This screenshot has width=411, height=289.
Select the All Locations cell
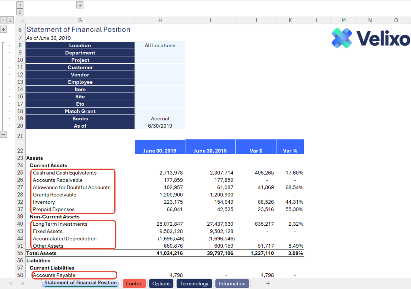tap(160, 45)
